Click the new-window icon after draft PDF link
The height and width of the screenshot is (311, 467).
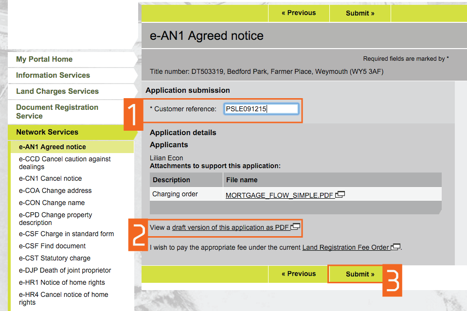point(296,227)
